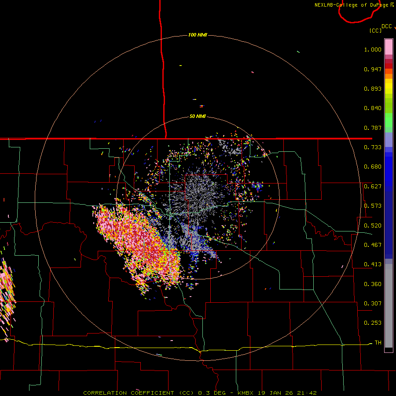The image size is (396, 396).
Task: Click the DCC label above the legend
Action: pos(386,26)
